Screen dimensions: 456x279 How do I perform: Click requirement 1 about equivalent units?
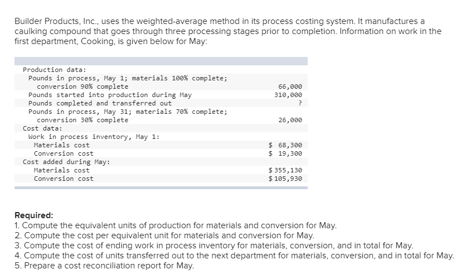(x=176, y=225)
